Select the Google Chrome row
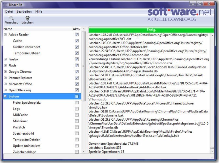 [x=42, y=72]
